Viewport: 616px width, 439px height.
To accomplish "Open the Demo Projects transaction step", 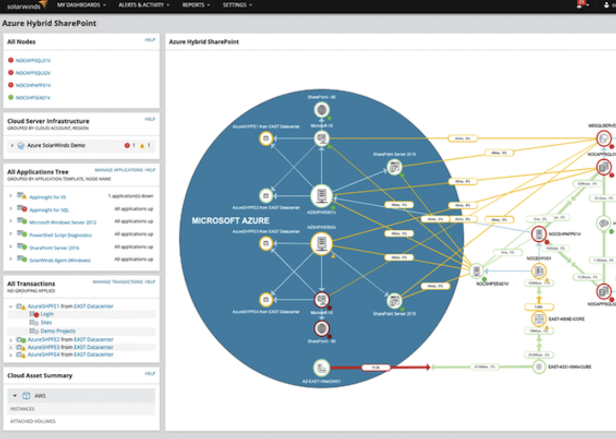I will 58,331.
